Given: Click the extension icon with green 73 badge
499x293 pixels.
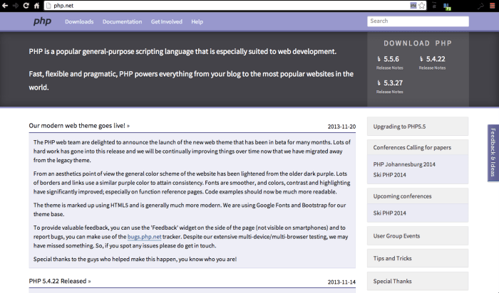Looking at the screenshot, I should (447, 6).
